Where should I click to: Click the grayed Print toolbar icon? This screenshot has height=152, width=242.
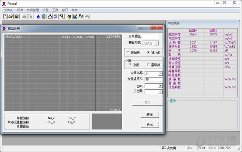click(x=24, y=16)
